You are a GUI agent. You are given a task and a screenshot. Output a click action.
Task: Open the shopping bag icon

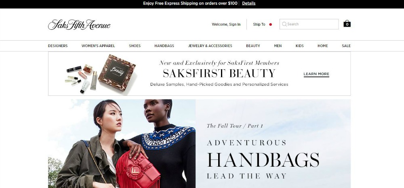(x=347, y=24)
